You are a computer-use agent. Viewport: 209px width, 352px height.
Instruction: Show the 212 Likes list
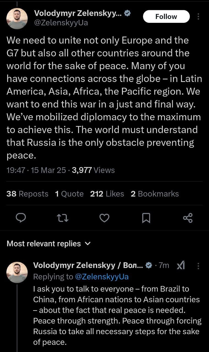(107, 194)
